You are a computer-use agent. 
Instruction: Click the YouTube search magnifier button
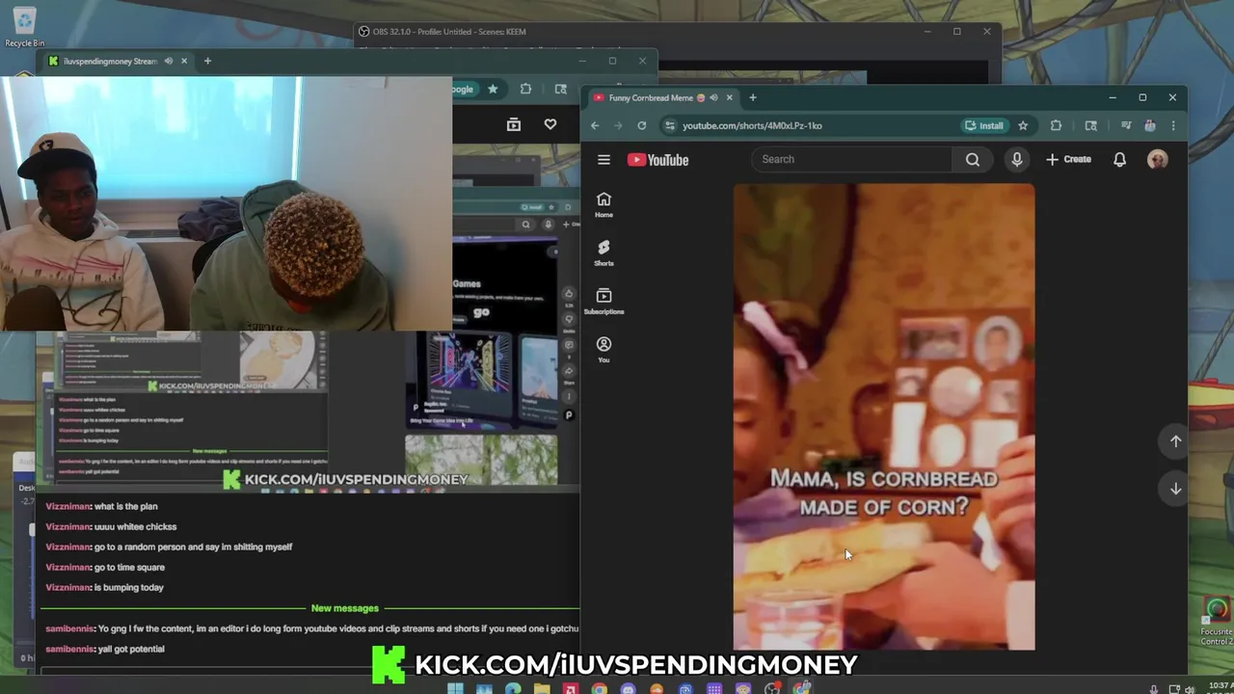pyautogui.click(x=973, y=160)
